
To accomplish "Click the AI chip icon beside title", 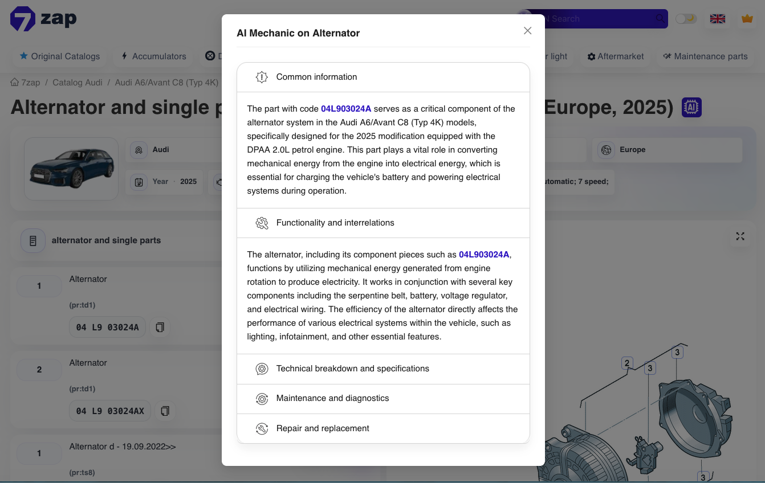I will [x=691, y=107].
